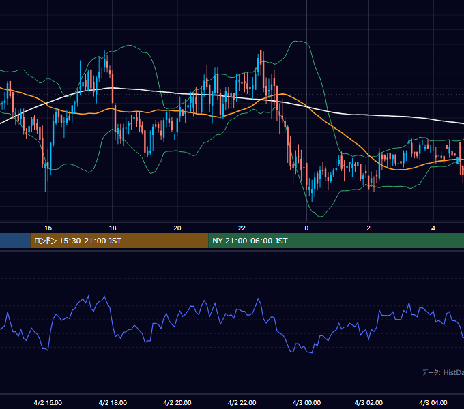Click the blue session bar before ロンドン
Viewport: 464px width, 409px height.
pyautogui.click(x=15, y=241)
